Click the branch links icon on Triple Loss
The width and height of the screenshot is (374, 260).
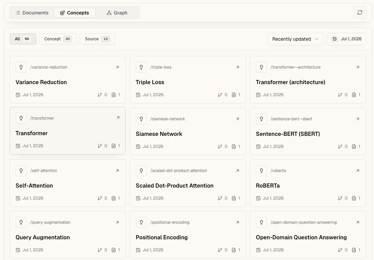[x=220, y=95]
